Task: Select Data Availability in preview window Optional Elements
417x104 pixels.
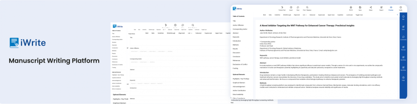Action: [x=238, y=94]
